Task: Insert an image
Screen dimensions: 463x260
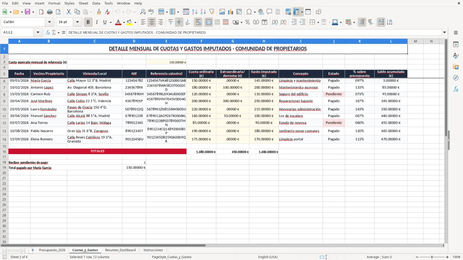Action: click(x=222, y=12)
